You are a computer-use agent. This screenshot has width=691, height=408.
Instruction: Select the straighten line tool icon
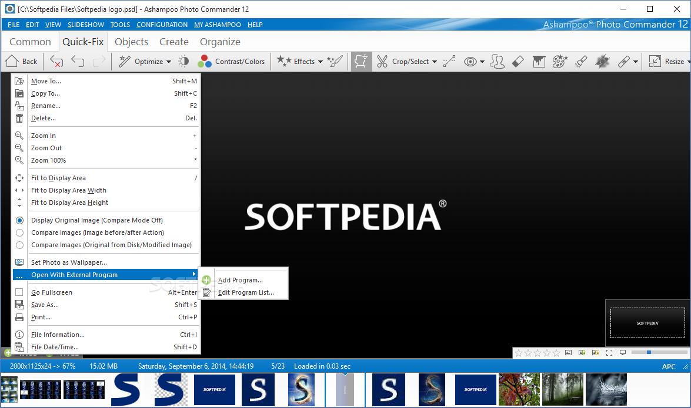click(x=449, y=62)
